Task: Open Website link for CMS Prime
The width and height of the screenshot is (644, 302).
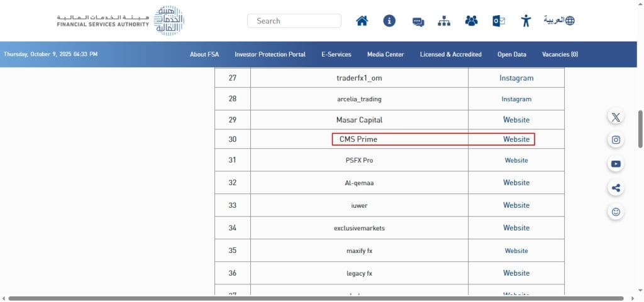Action: coord(516,139)
